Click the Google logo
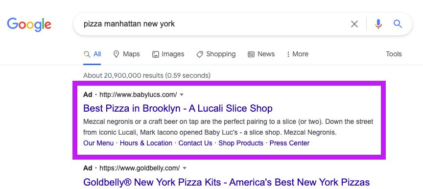 [x=29, y=24]
